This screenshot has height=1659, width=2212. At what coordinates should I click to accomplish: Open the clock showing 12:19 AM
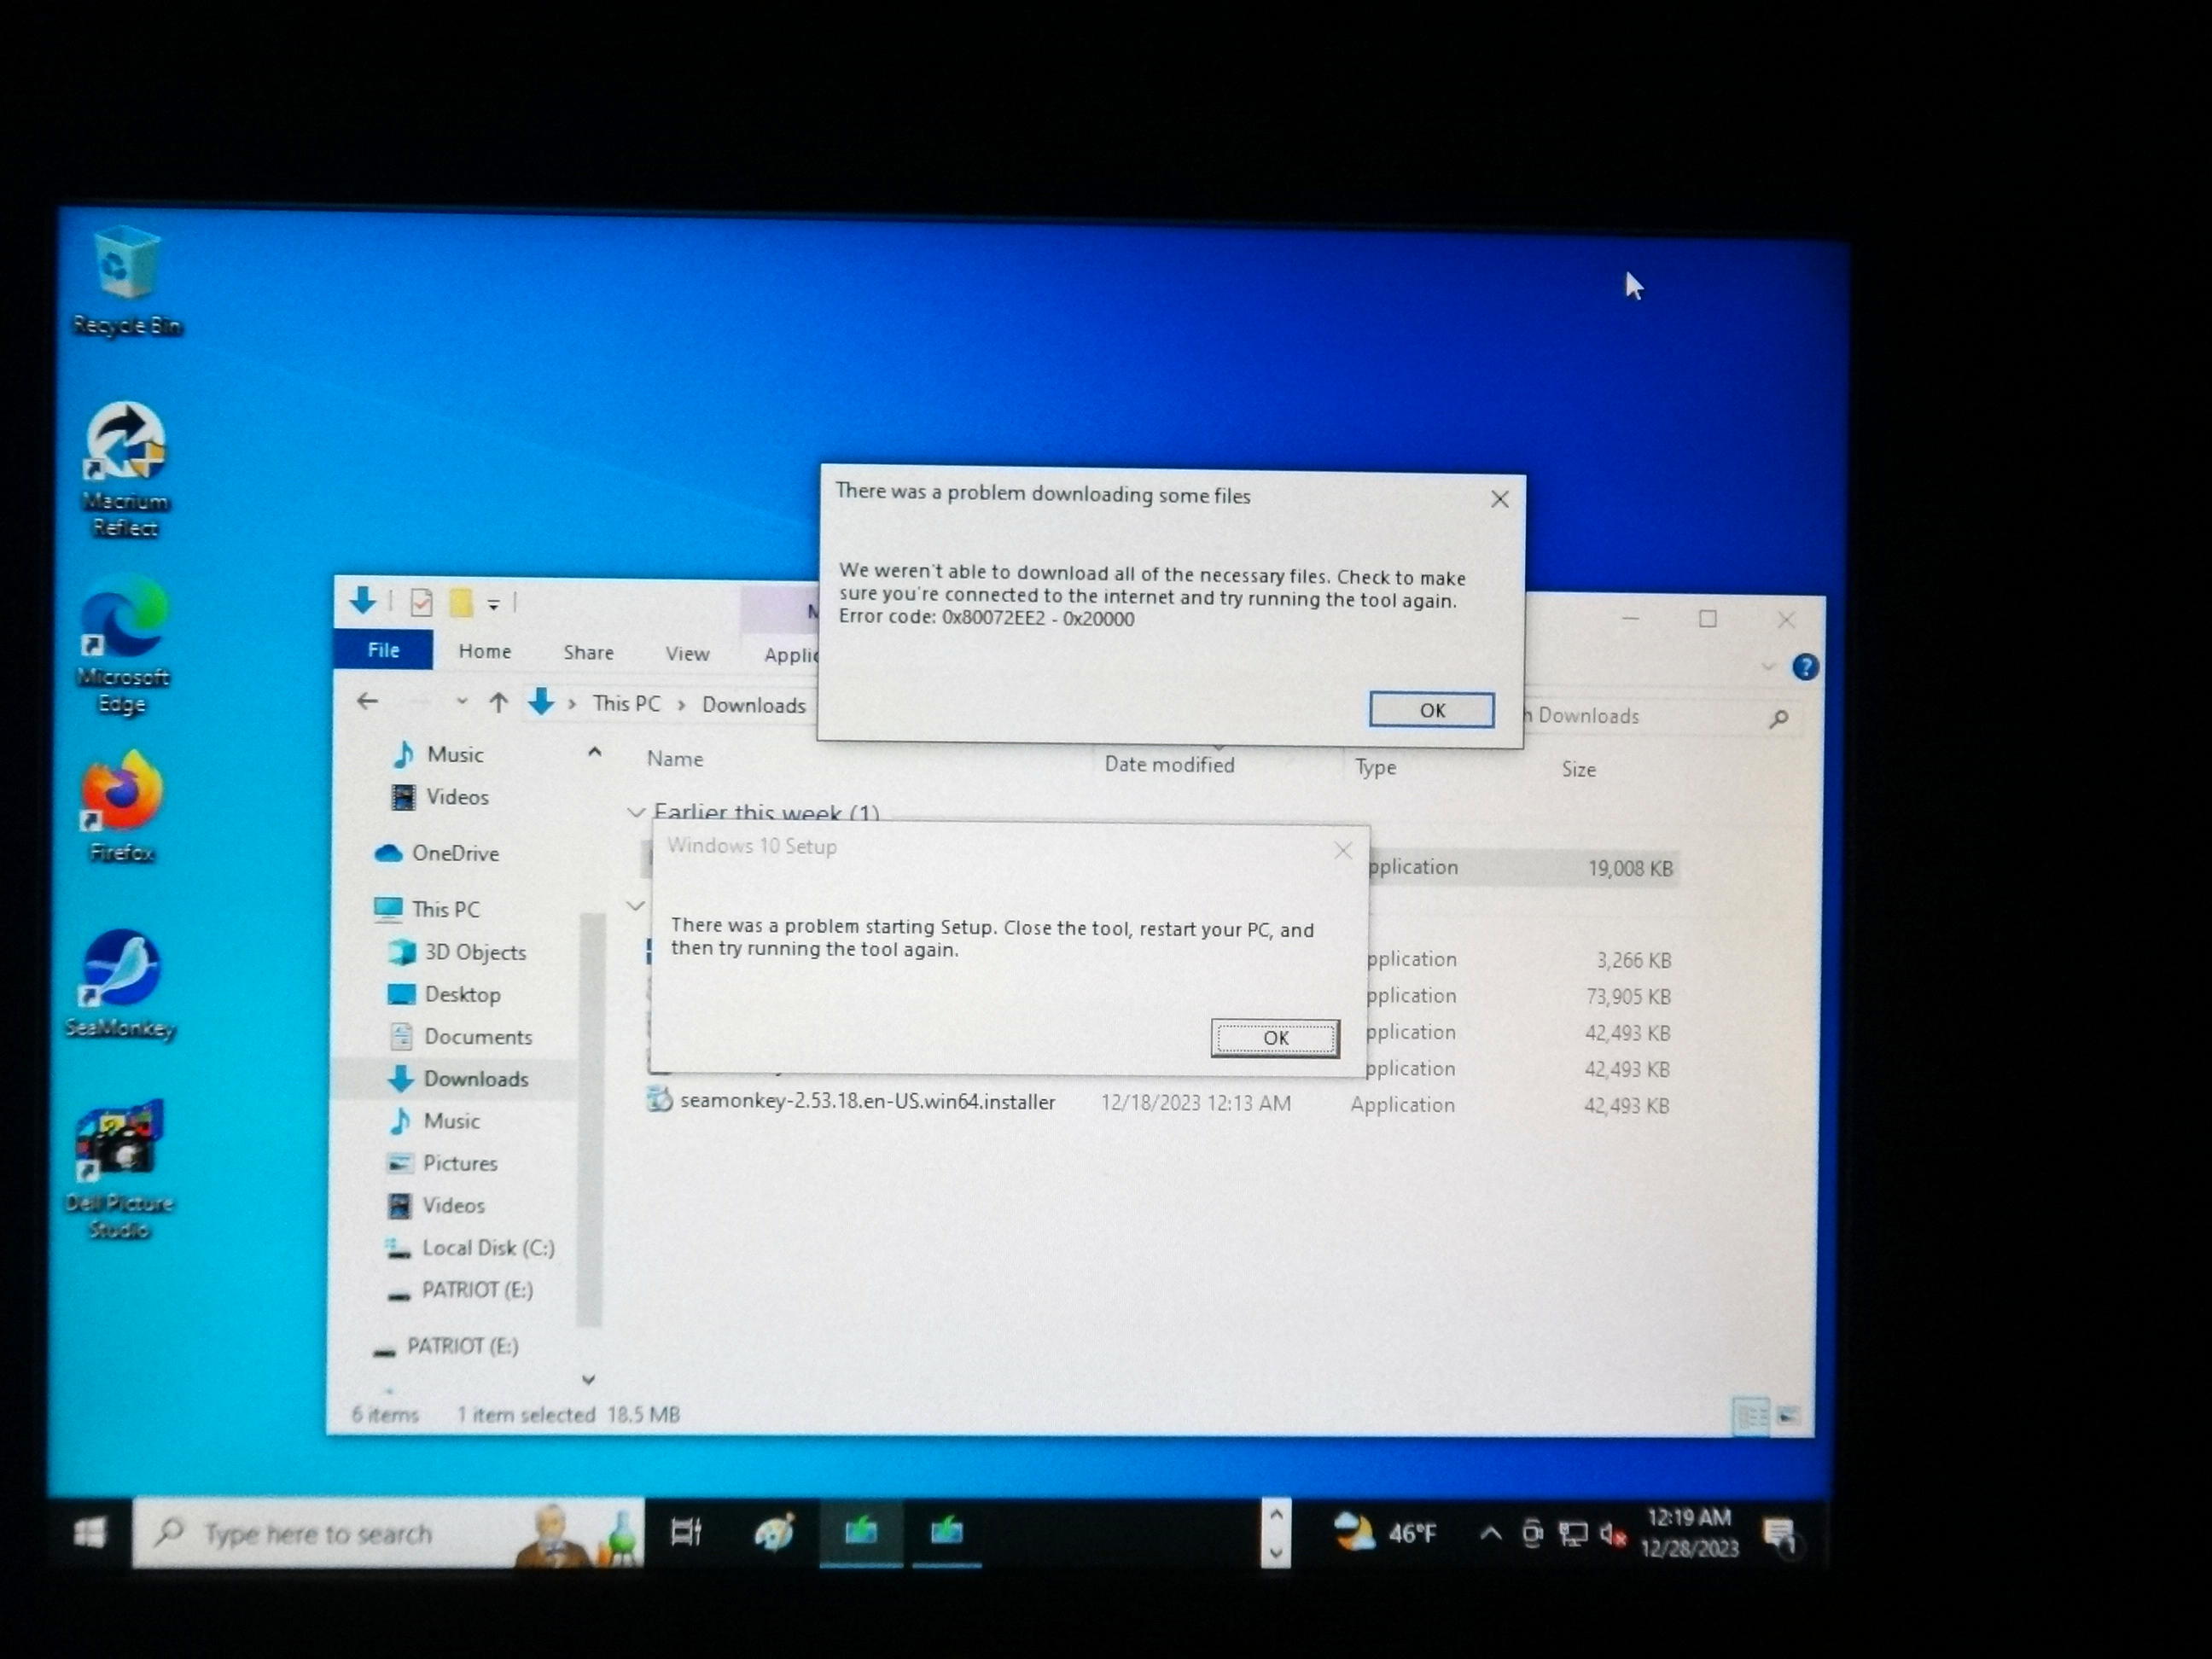(1689, 1533)
